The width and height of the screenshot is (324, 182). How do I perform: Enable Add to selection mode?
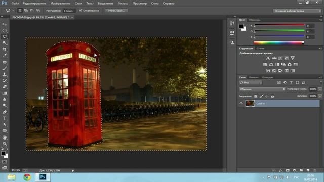click(x=26, y=10)
